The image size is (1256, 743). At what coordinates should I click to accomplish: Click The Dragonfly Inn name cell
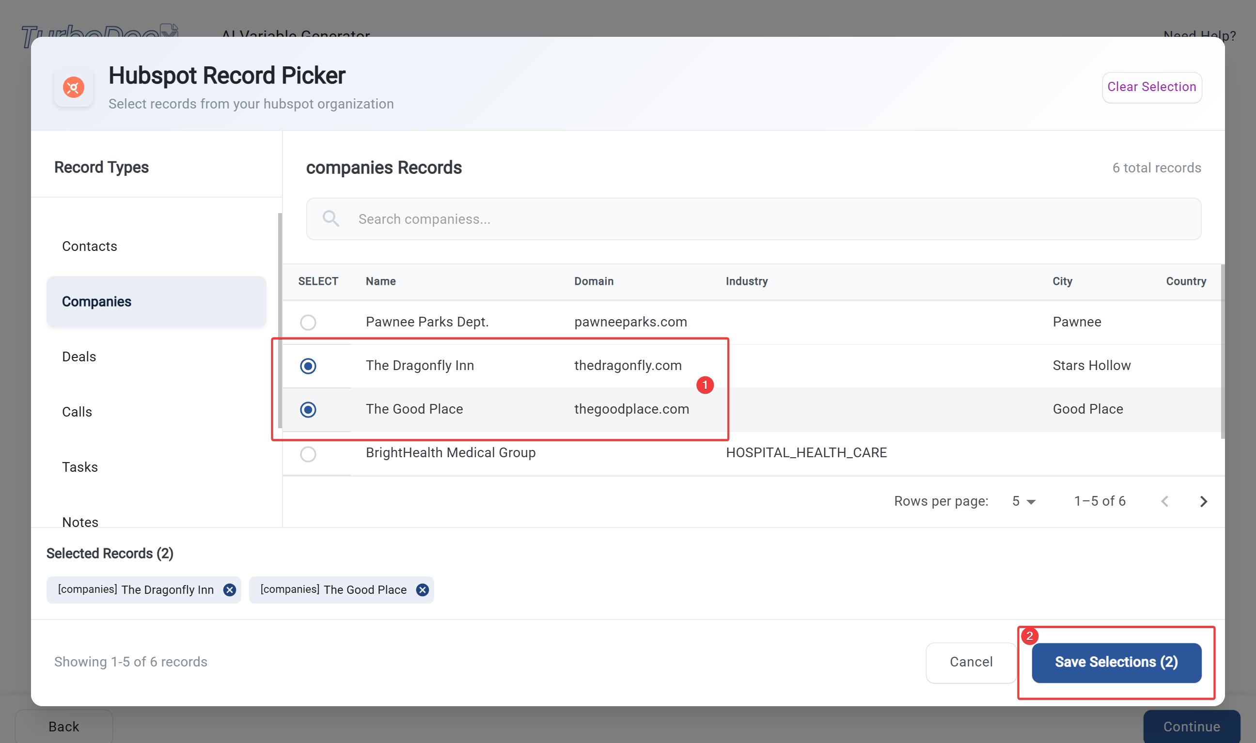pyautogui.click(x=420, y=366)
